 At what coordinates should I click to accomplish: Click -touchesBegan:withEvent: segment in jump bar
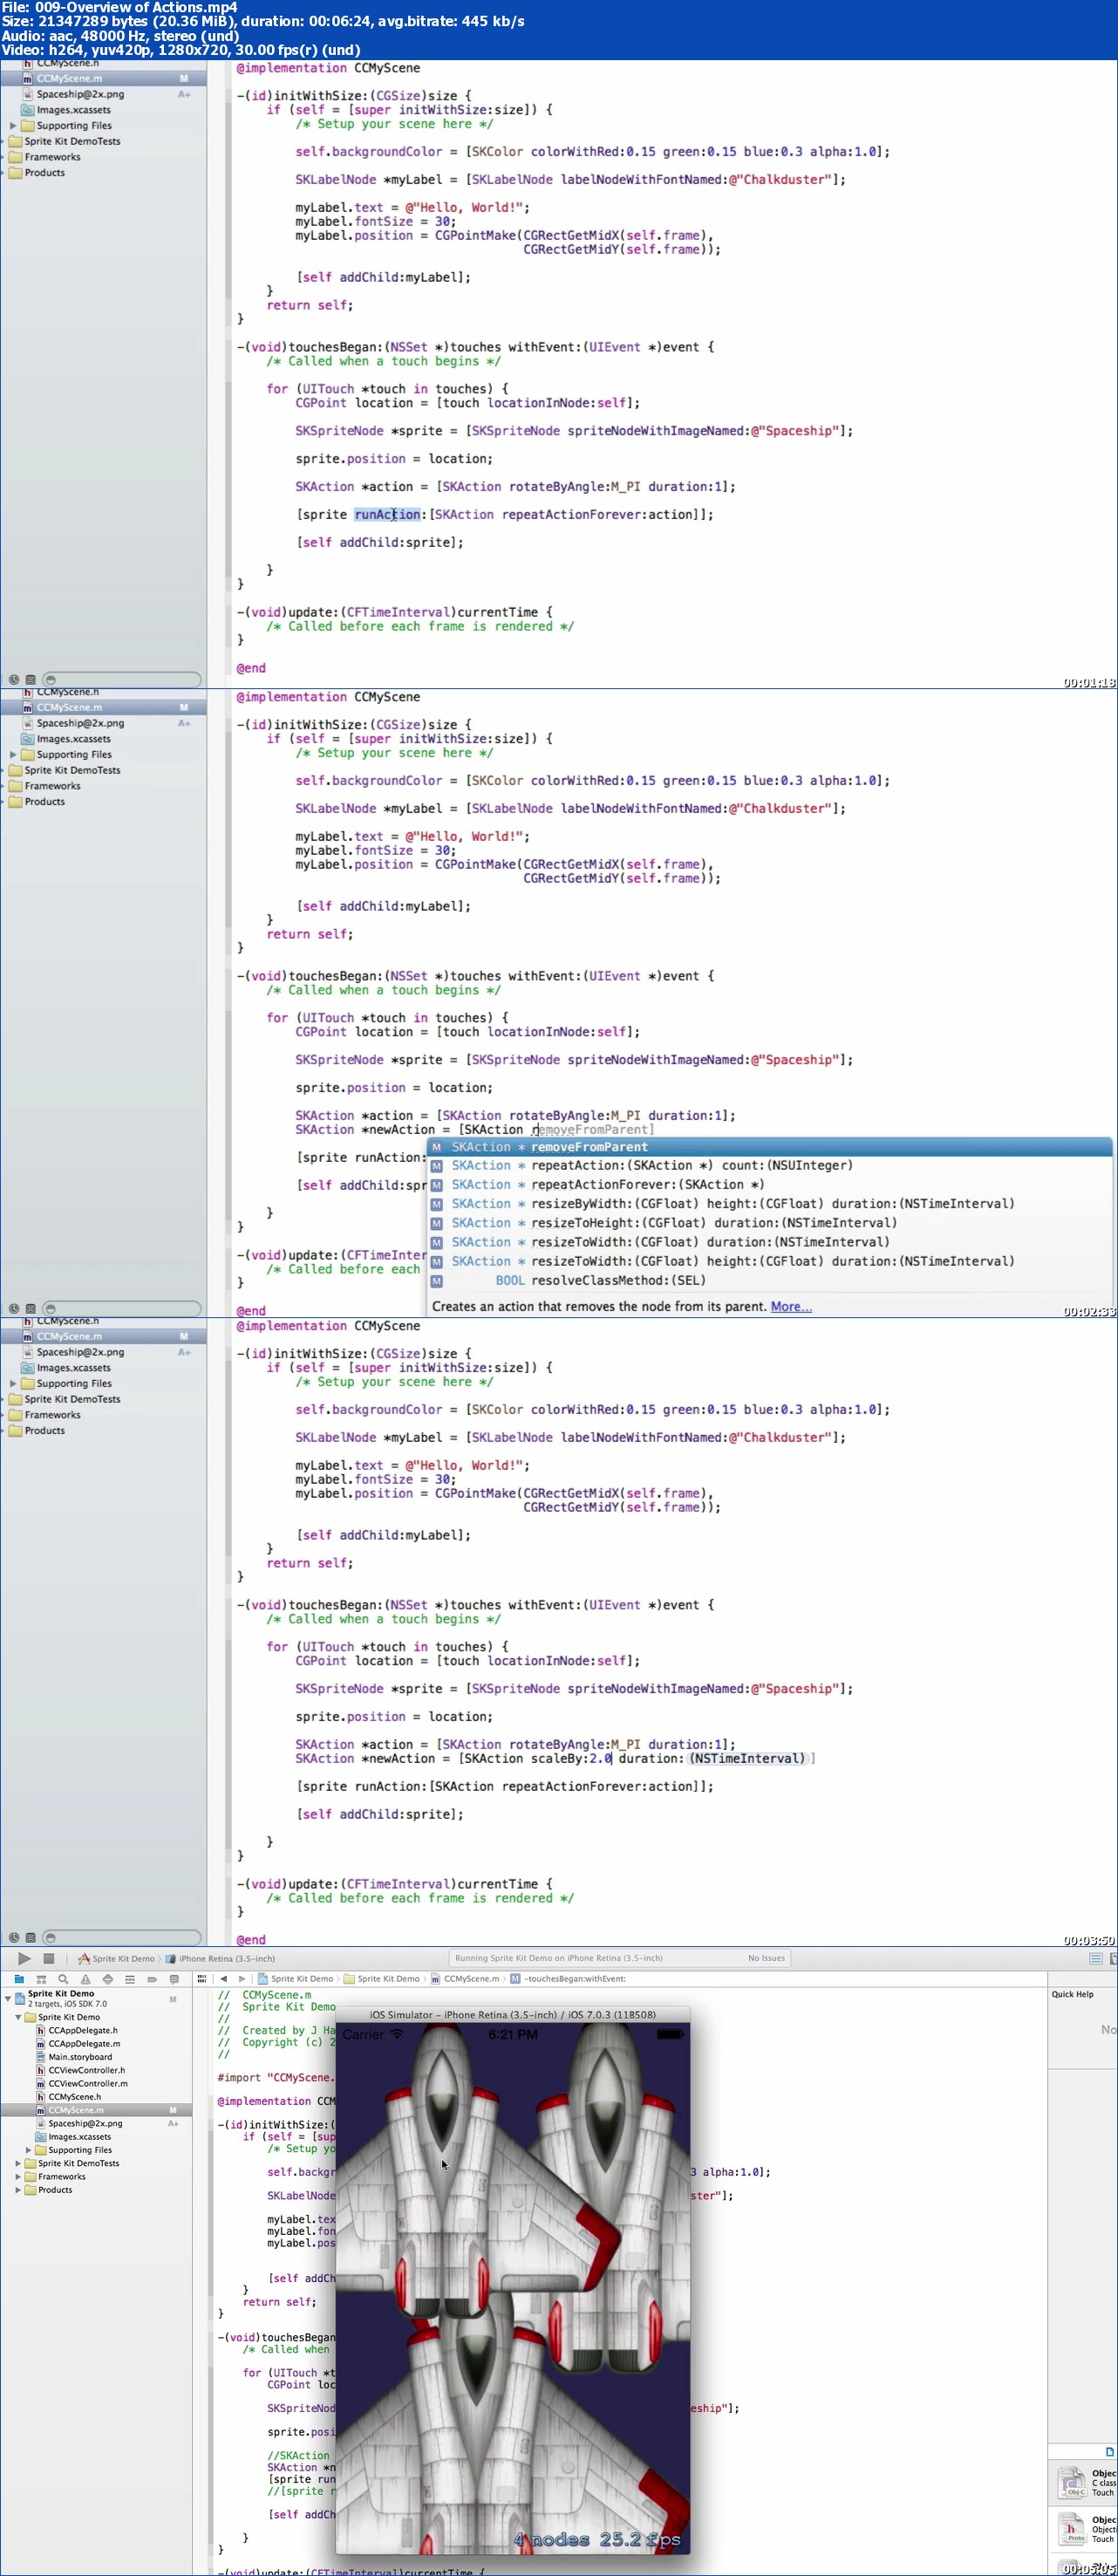[x=568, y=1978]
